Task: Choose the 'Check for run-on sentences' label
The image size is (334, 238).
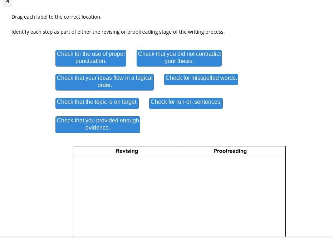Action: (186, 103)
